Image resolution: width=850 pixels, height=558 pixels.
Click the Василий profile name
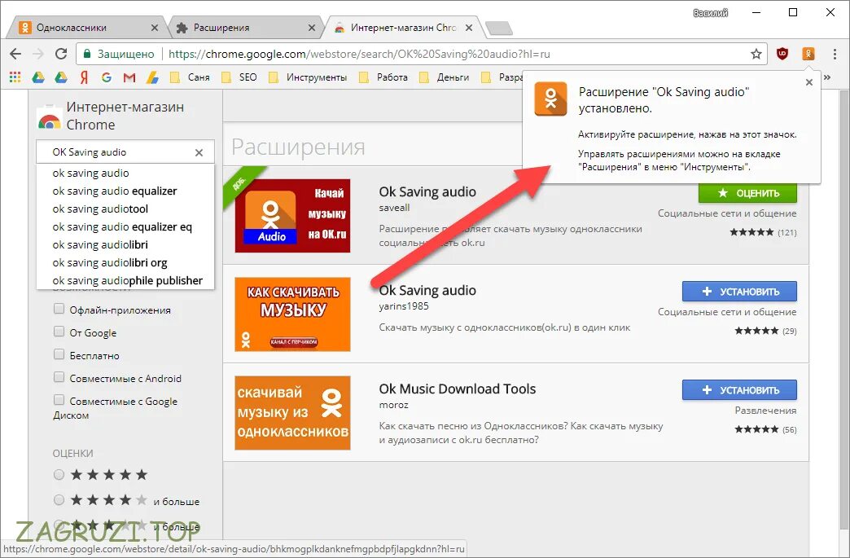point(710,13)
